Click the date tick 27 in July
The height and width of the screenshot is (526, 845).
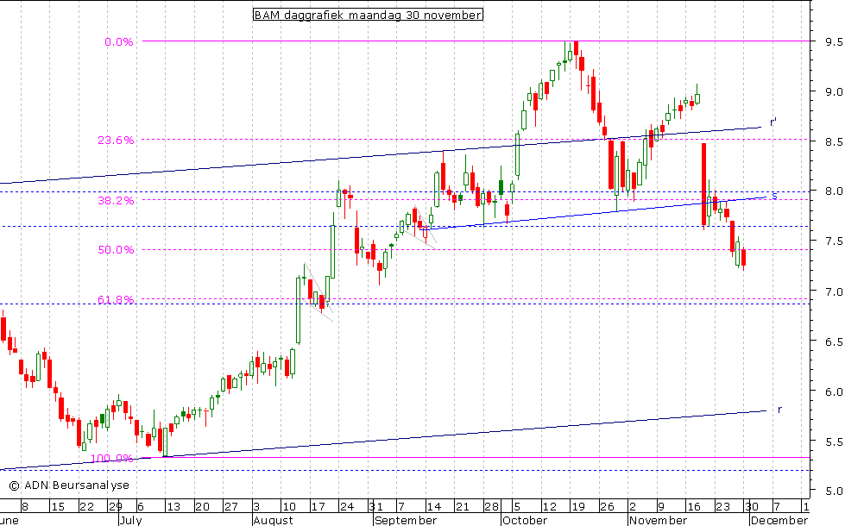point(230,507)
